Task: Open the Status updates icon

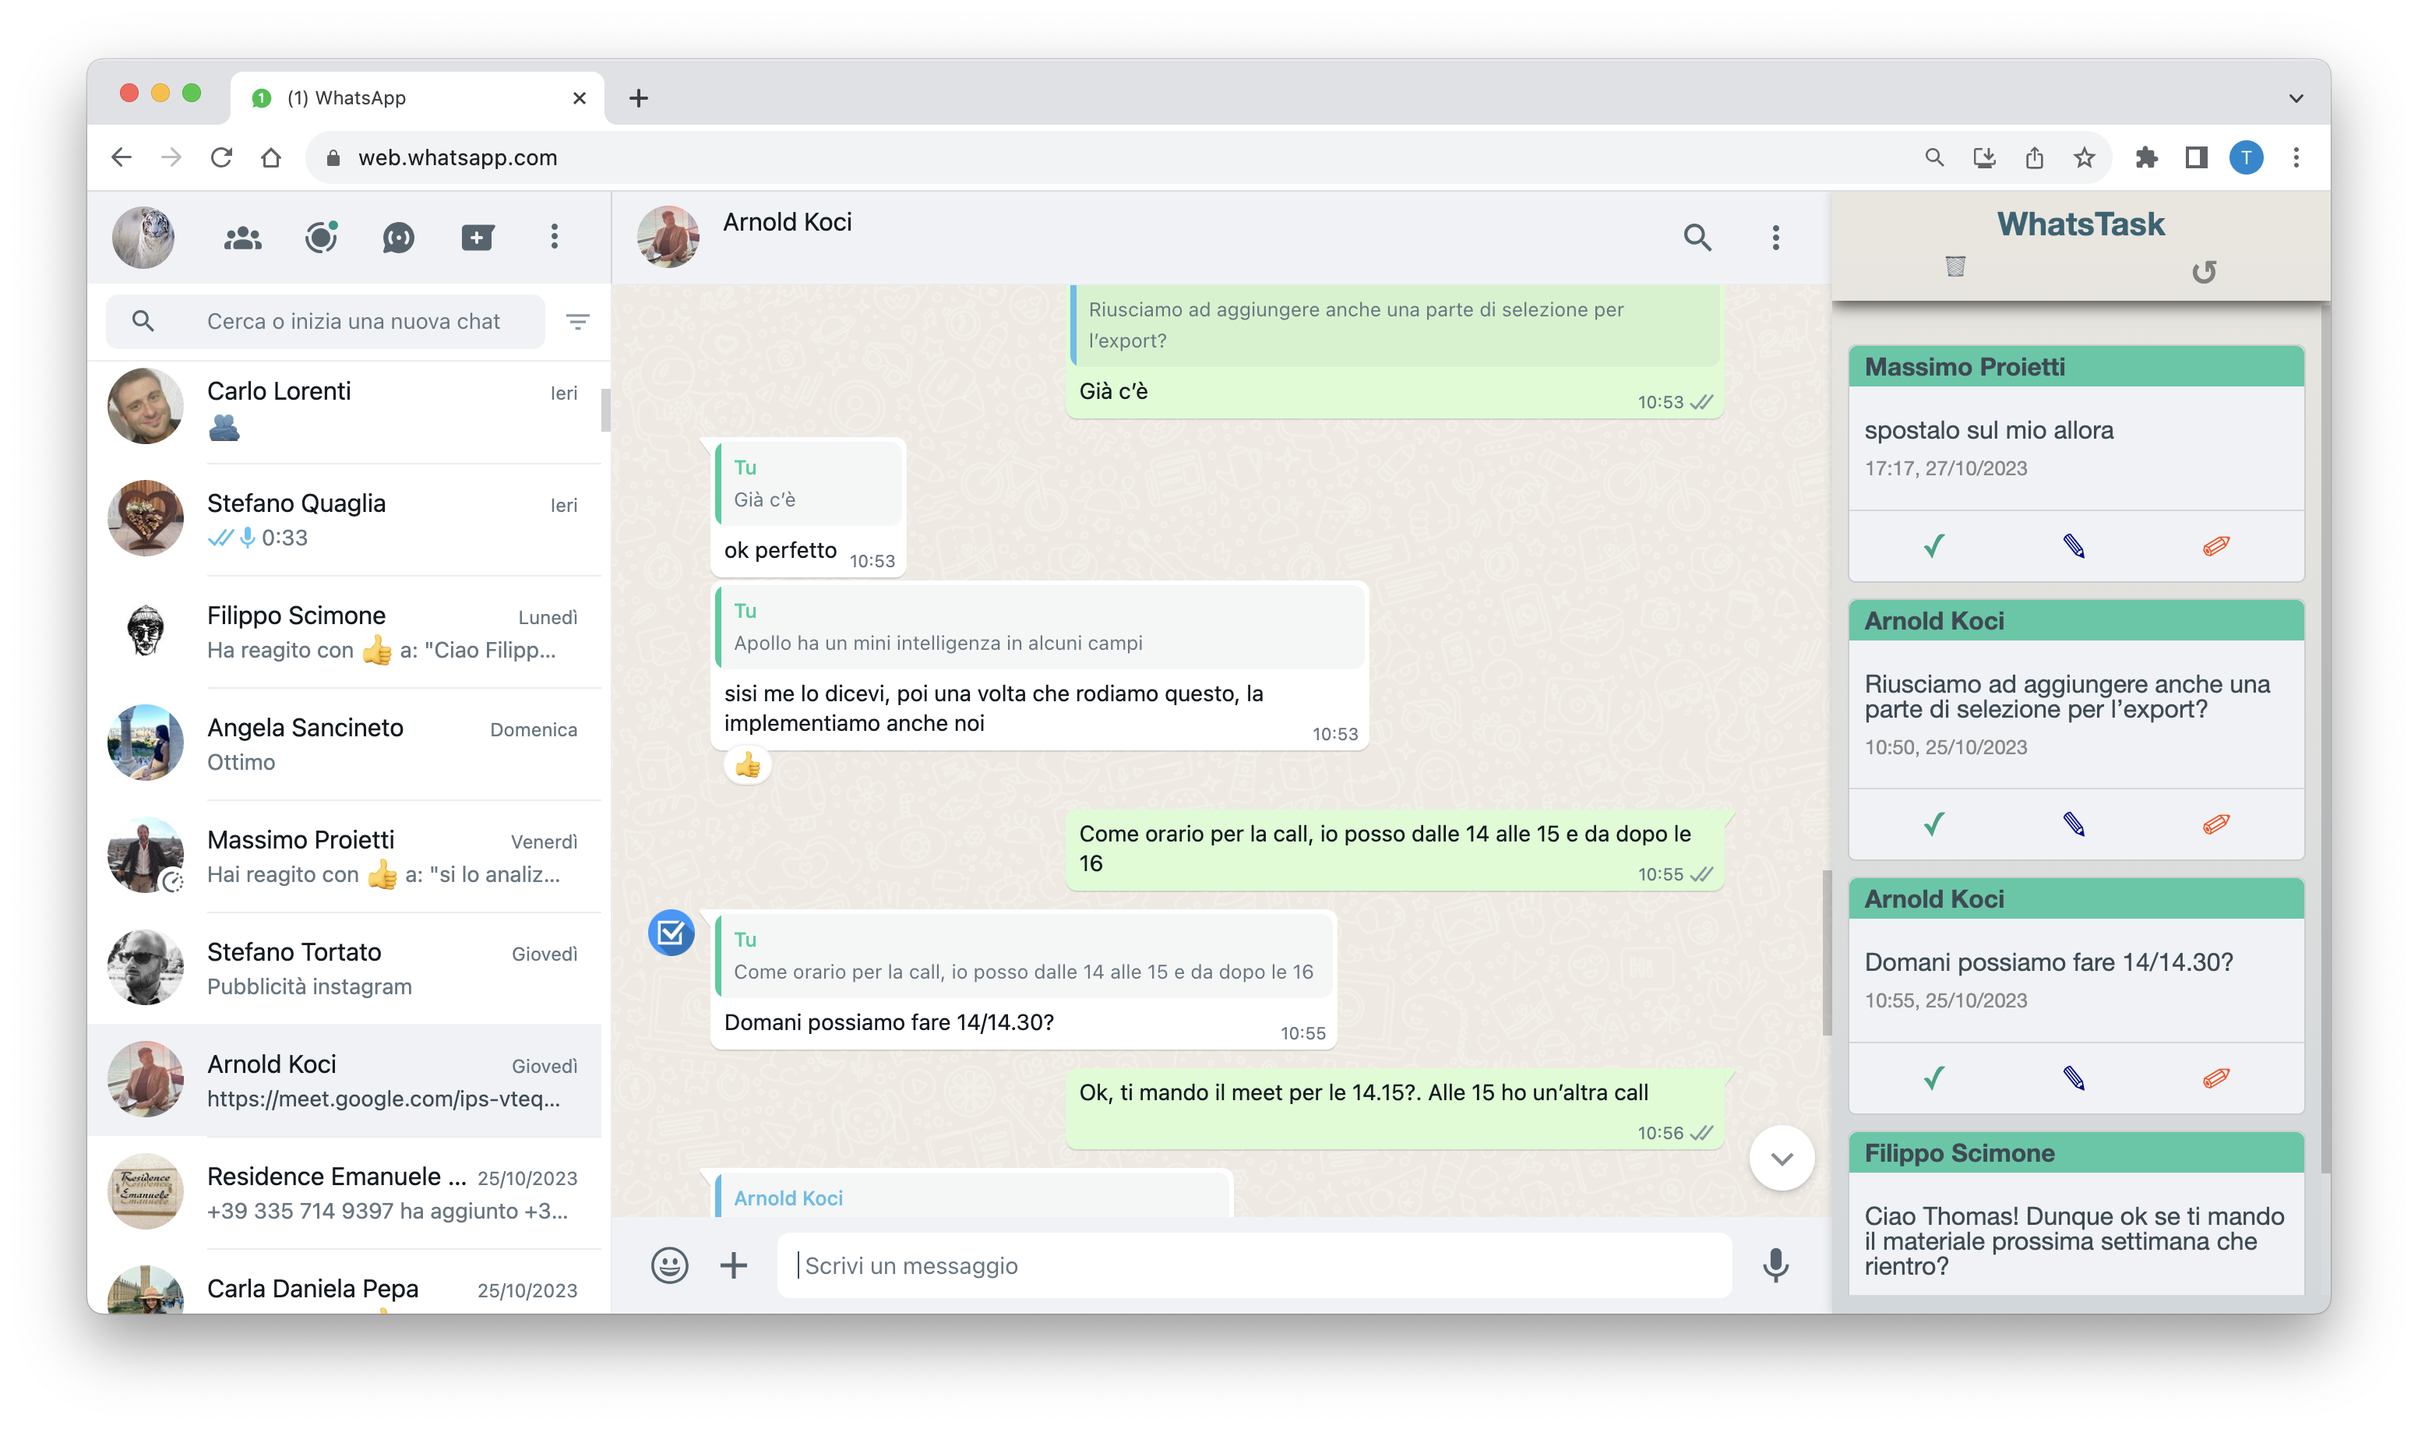Action: click(320, 237)
